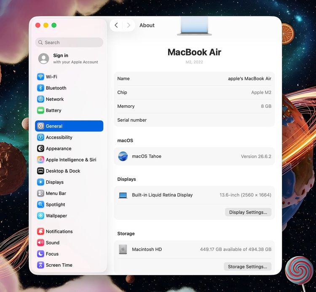The height and width of the screenshot is (292, 316).
Task: Click the Displays section heading
Action: (126, 179)
